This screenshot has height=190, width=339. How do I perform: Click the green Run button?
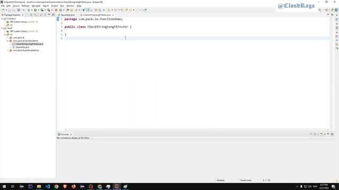[35, 10]
